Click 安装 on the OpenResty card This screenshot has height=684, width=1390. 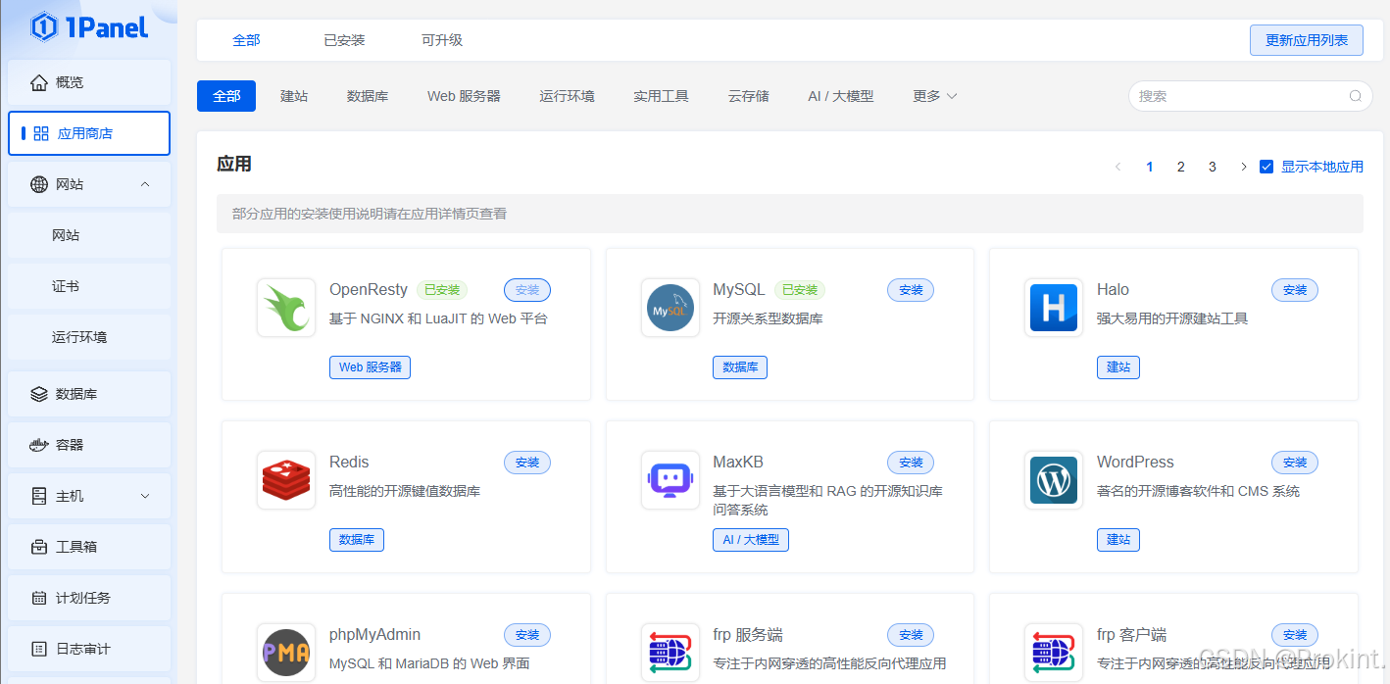[527, 290]
